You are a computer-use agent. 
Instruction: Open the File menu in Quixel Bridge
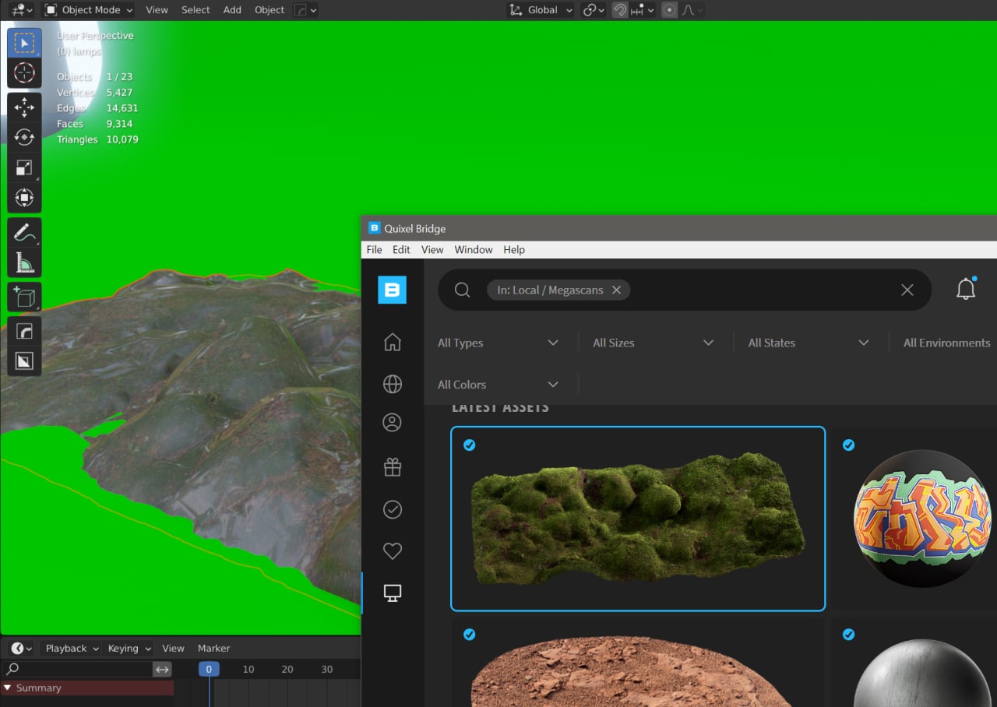point(374,250)
